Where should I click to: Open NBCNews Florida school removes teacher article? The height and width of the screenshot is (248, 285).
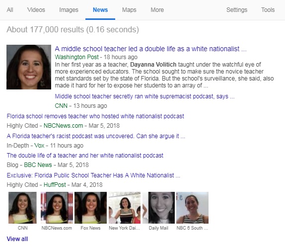click(x=95, y=116)
